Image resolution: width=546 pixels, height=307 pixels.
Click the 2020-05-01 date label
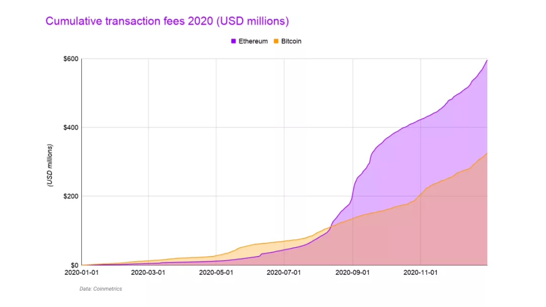point(216,273)
